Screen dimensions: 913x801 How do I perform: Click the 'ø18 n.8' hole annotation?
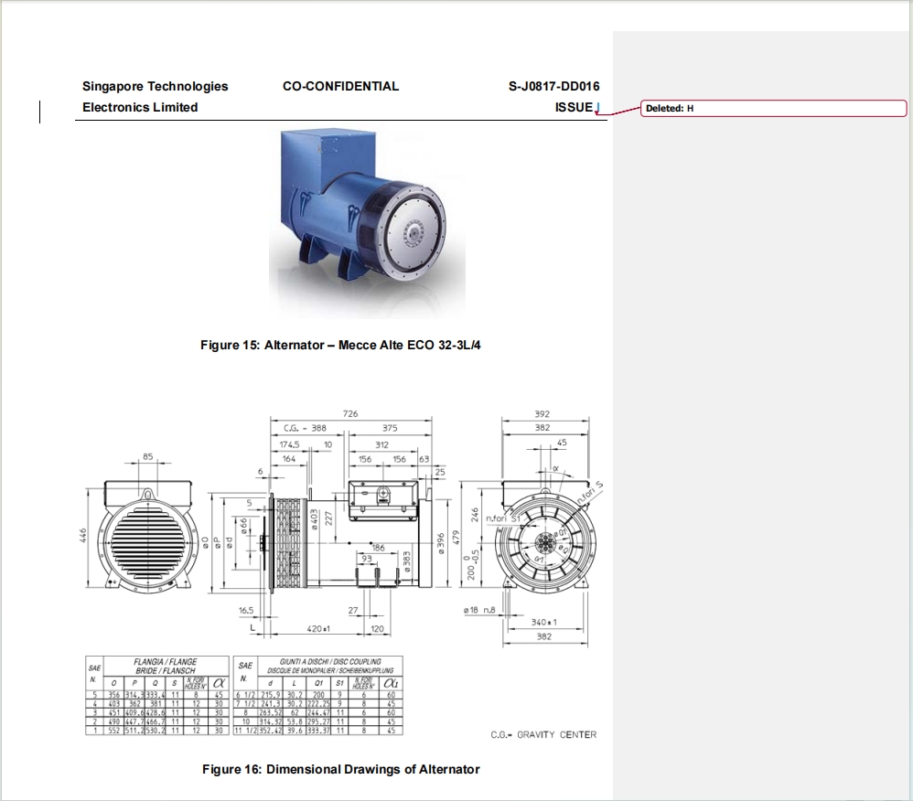point(479,610)
